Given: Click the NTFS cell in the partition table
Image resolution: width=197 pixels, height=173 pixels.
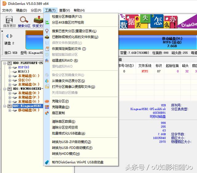Looking at the screenshot, I should pyautogui.click(x=145, y=71).
